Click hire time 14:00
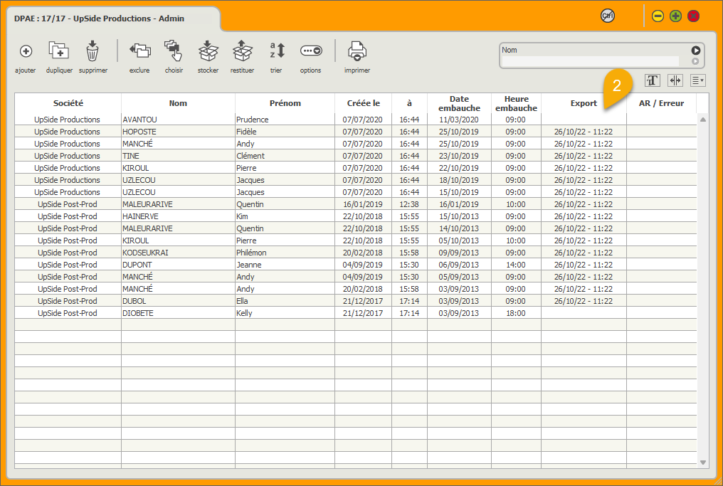 point(515,265)
